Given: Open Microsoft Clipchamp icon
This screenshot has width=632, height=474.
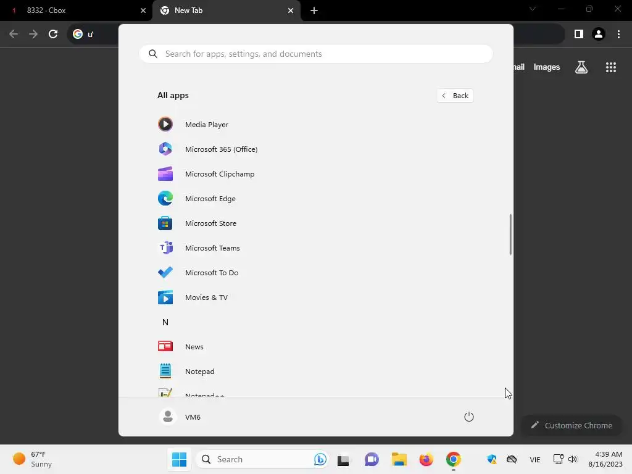Looking at the screenshot, I should click(x=165, y=173).
